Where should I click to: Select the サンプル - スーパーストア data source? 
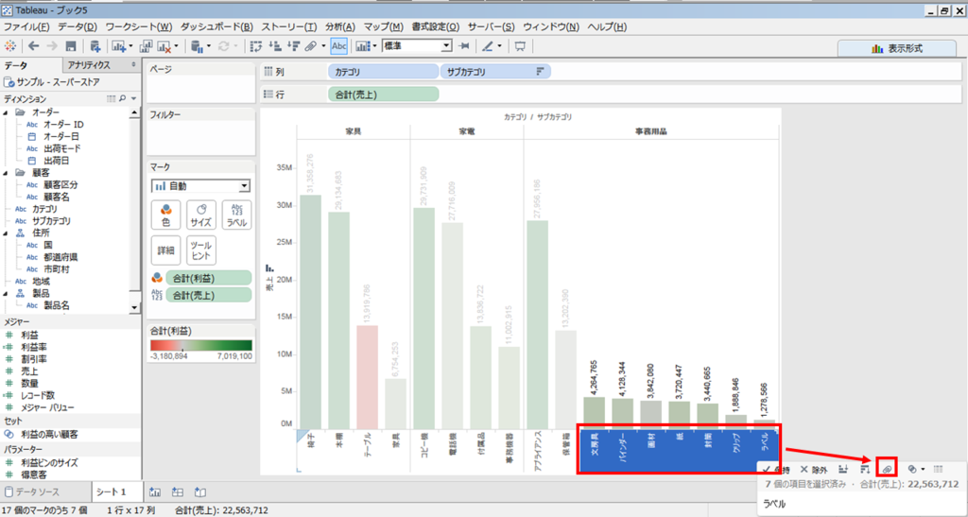pyautogui.click(x=59, y=82)
